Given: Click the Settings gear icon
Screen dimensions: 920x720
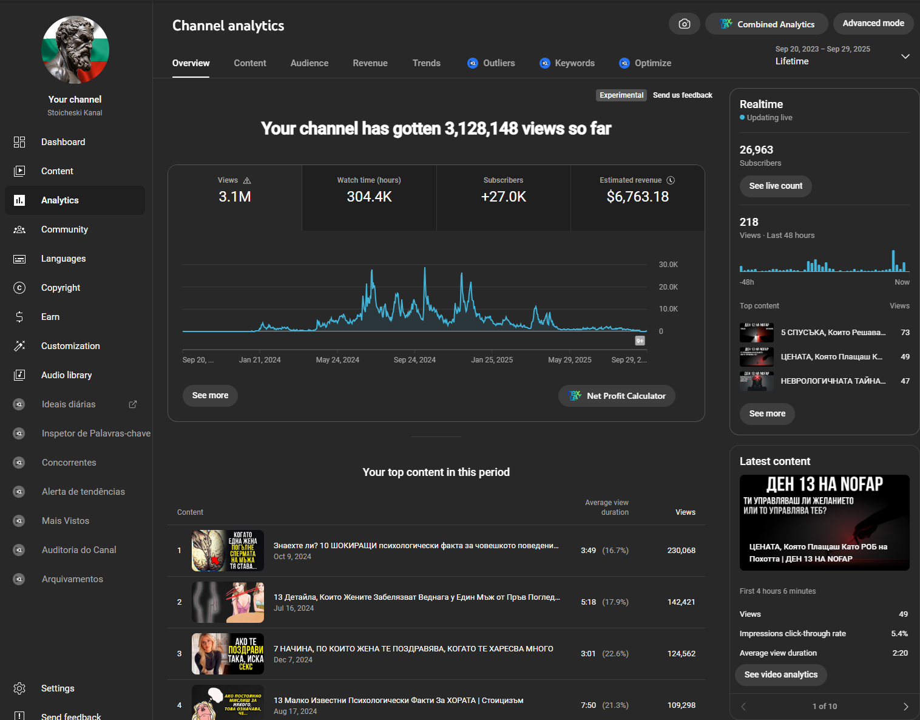Looking at the screenshot, I should click(x=19, y=688).
